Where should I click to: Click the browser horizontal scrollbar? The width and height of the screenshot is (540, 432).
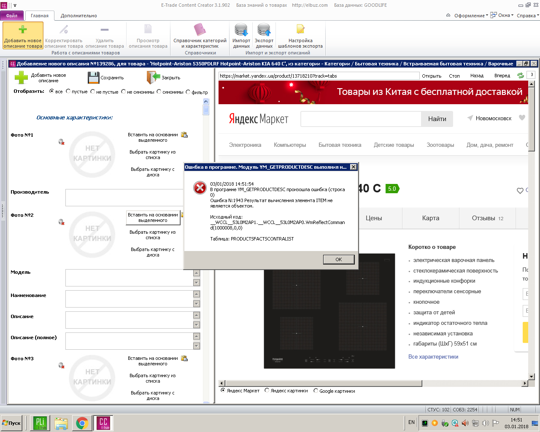coord(373,383)
